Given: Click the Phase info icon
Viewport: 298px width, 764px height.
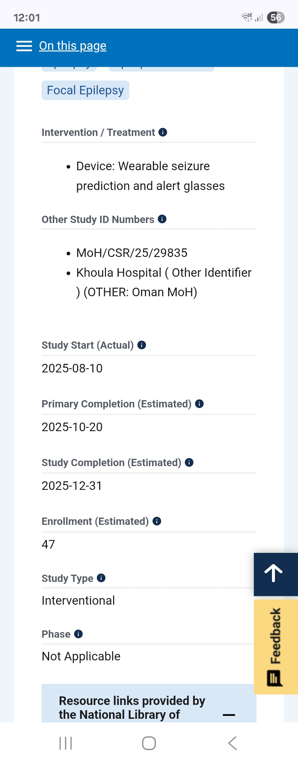Looking at the screenshot, I should [78, 634].
